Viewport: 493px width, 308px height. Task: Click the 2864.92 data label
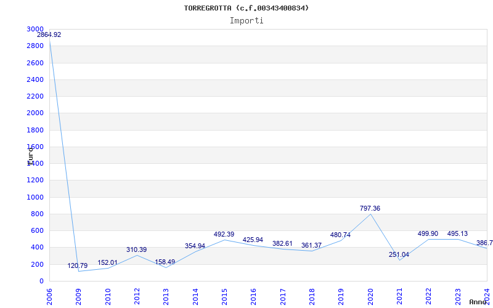(49, 35)
